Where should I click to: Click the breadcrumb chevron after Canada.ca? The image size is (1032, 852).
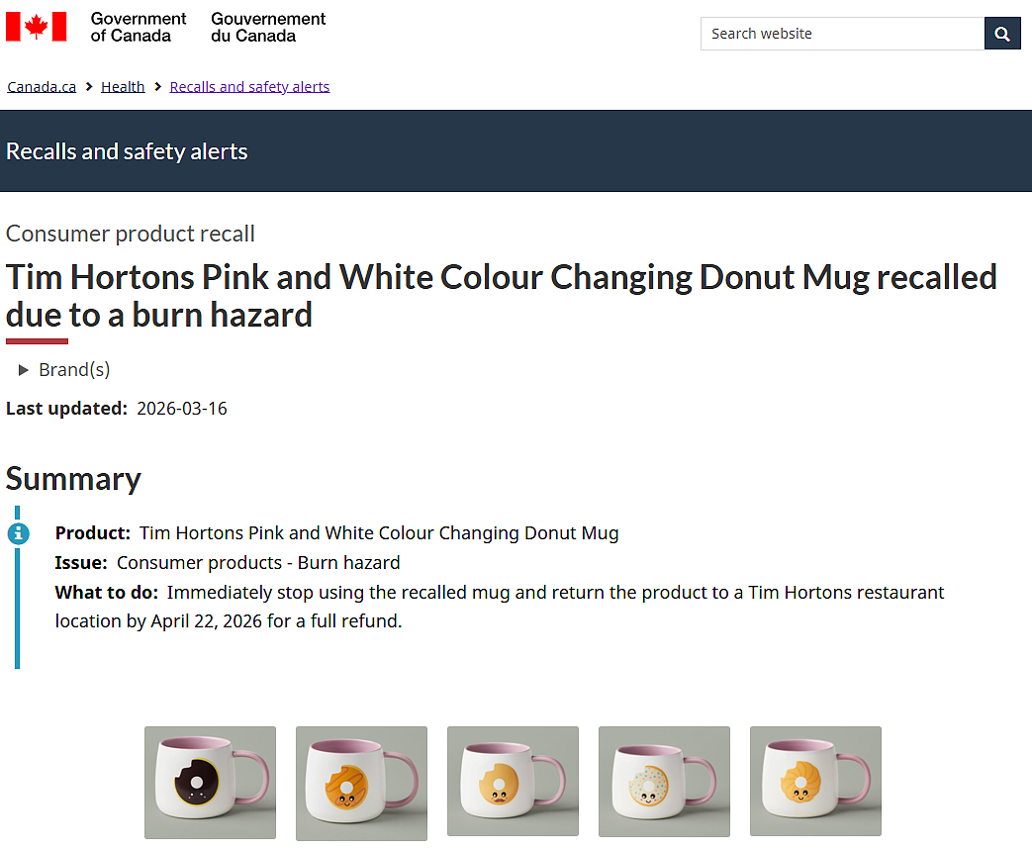(x=89, y=87)
